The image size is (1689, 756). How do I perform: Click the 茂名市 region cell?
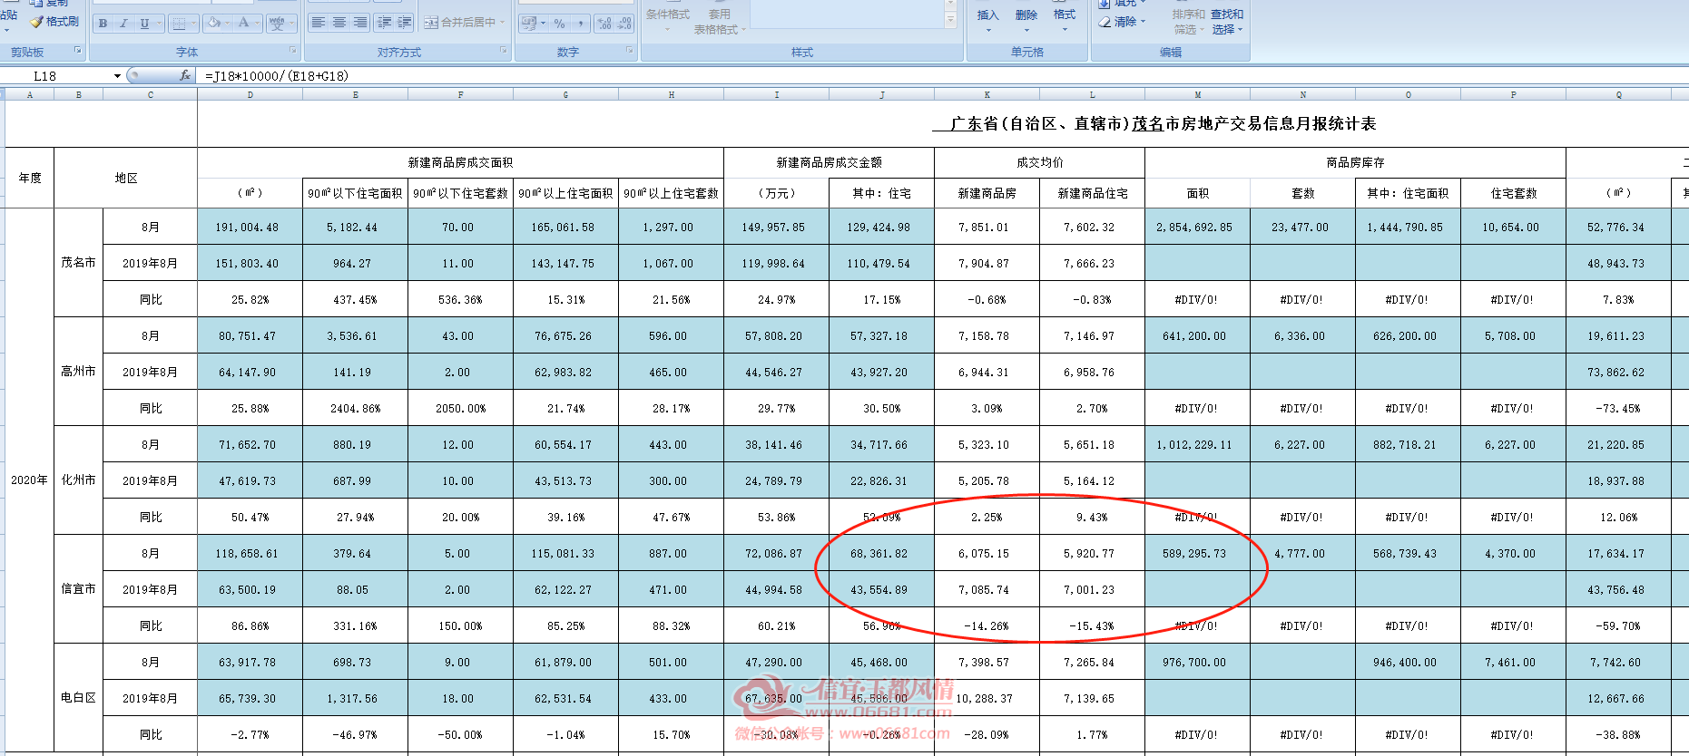point(79,263)
